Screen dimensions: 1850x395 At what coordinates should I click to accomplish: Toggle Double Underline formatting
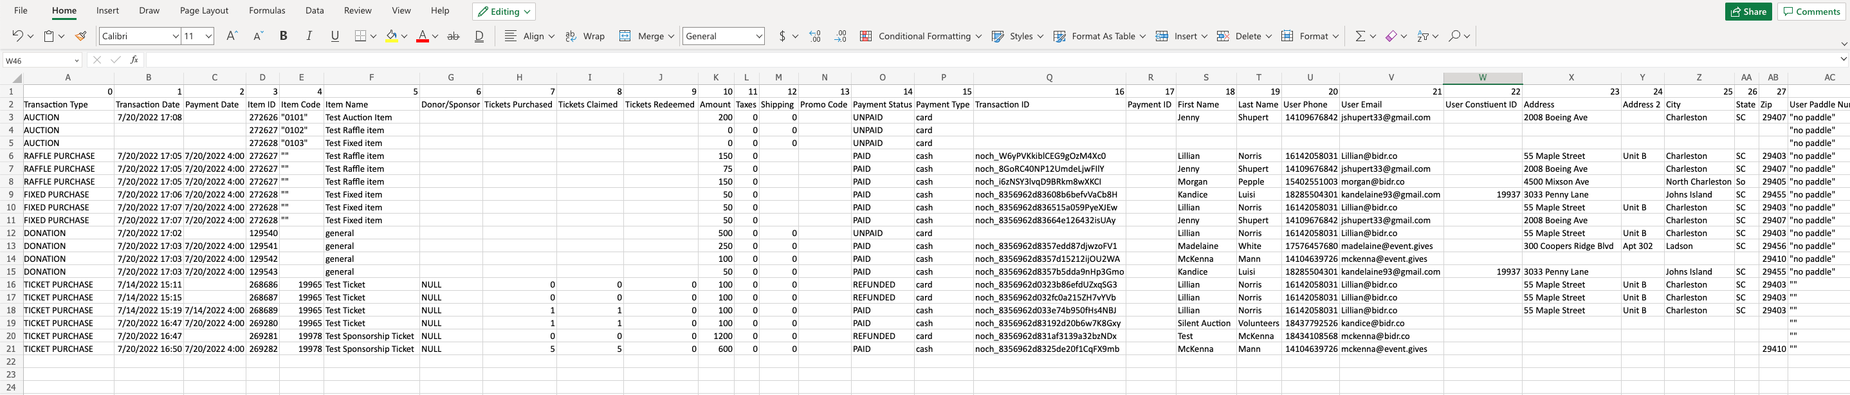479,36
